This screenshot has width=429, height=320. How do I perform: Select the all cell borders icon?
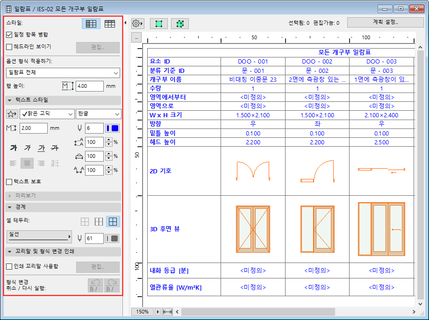point(113,222)
